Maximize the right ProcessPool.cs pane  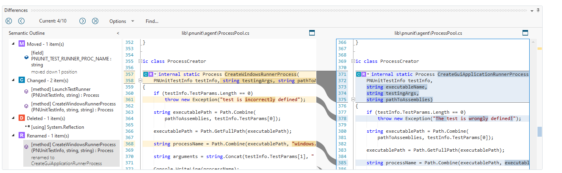[525, 33]
